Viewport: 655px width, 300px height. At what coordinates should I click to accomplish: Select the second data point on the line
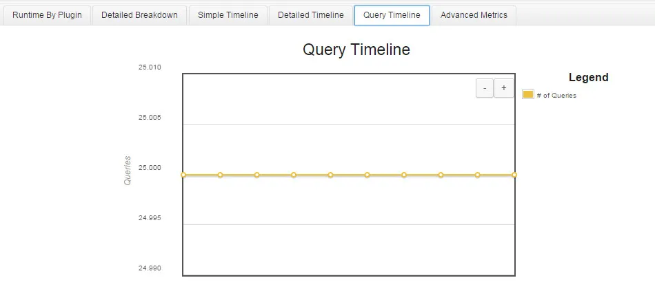pyautogui.click(x=220, y=175)
